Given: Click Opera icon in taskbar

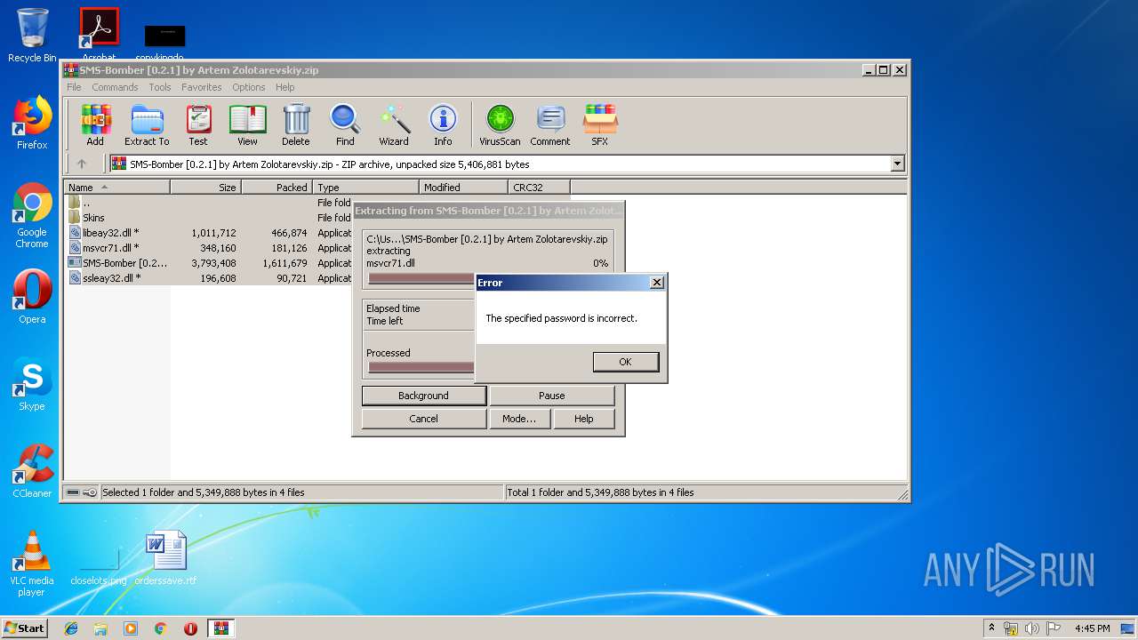Looking at the screenshot, I should pyautogui.click(x=190, y=628).
